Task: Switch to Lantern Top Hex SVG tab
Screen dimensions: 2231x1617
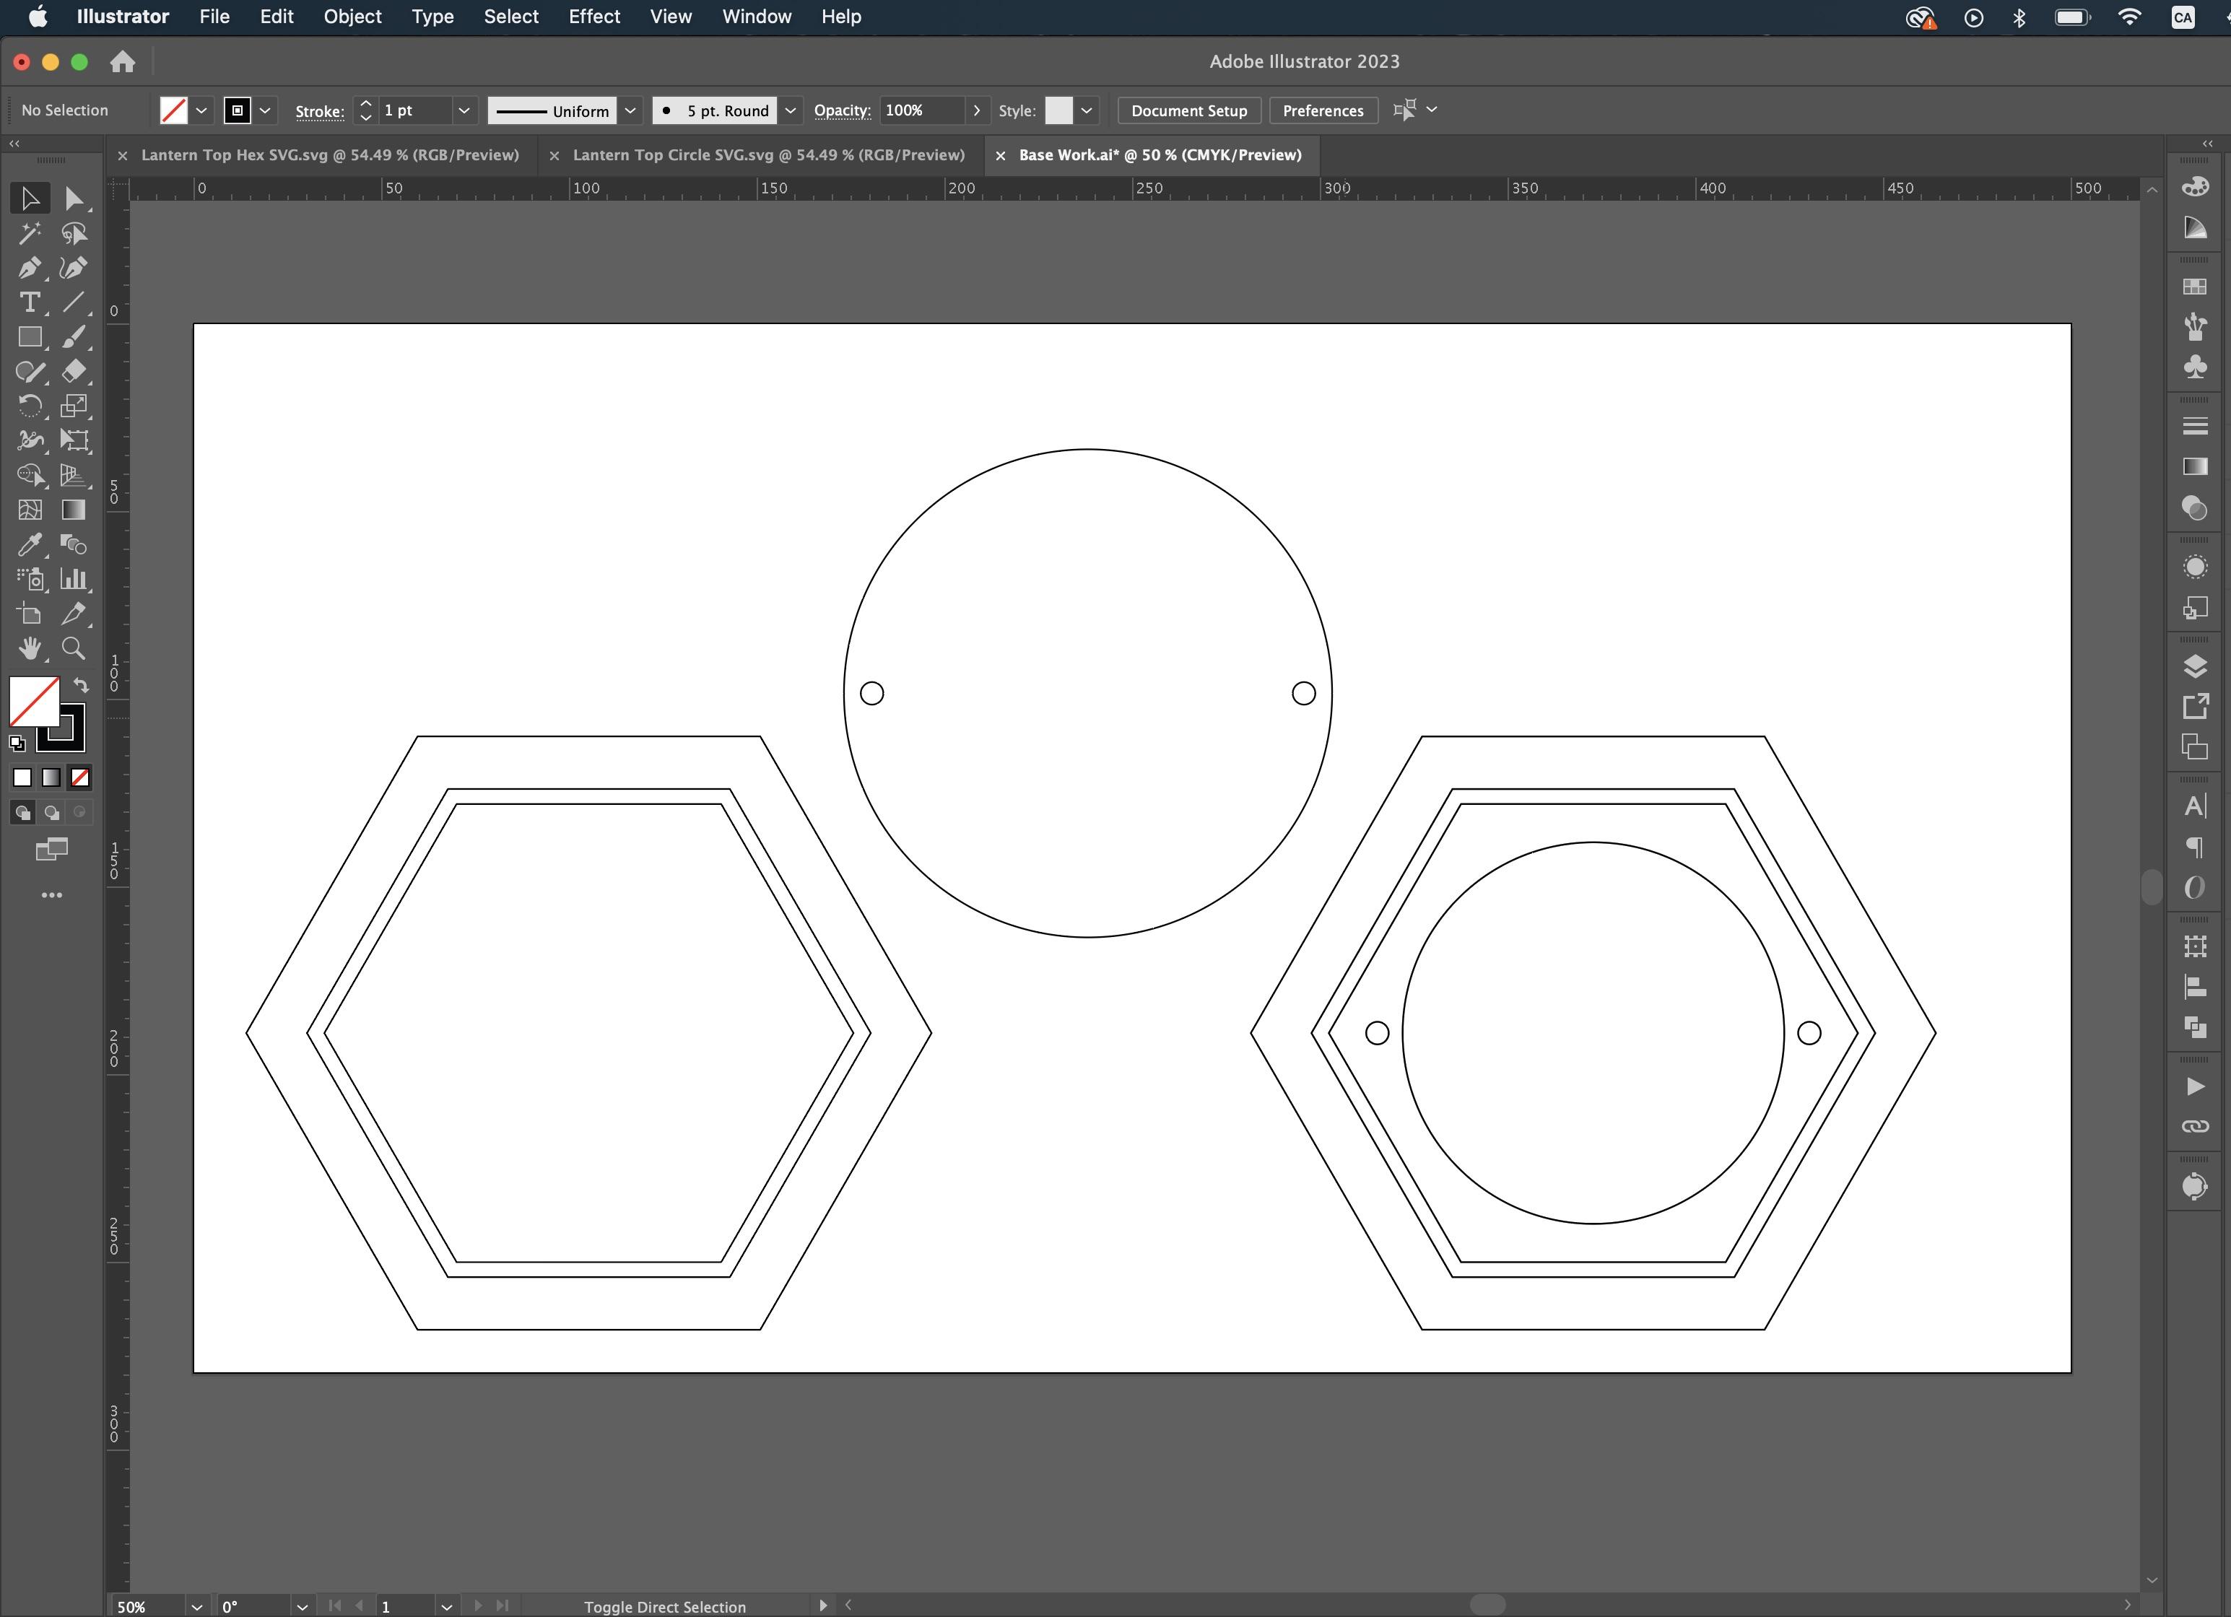Action: click(329, 154)
